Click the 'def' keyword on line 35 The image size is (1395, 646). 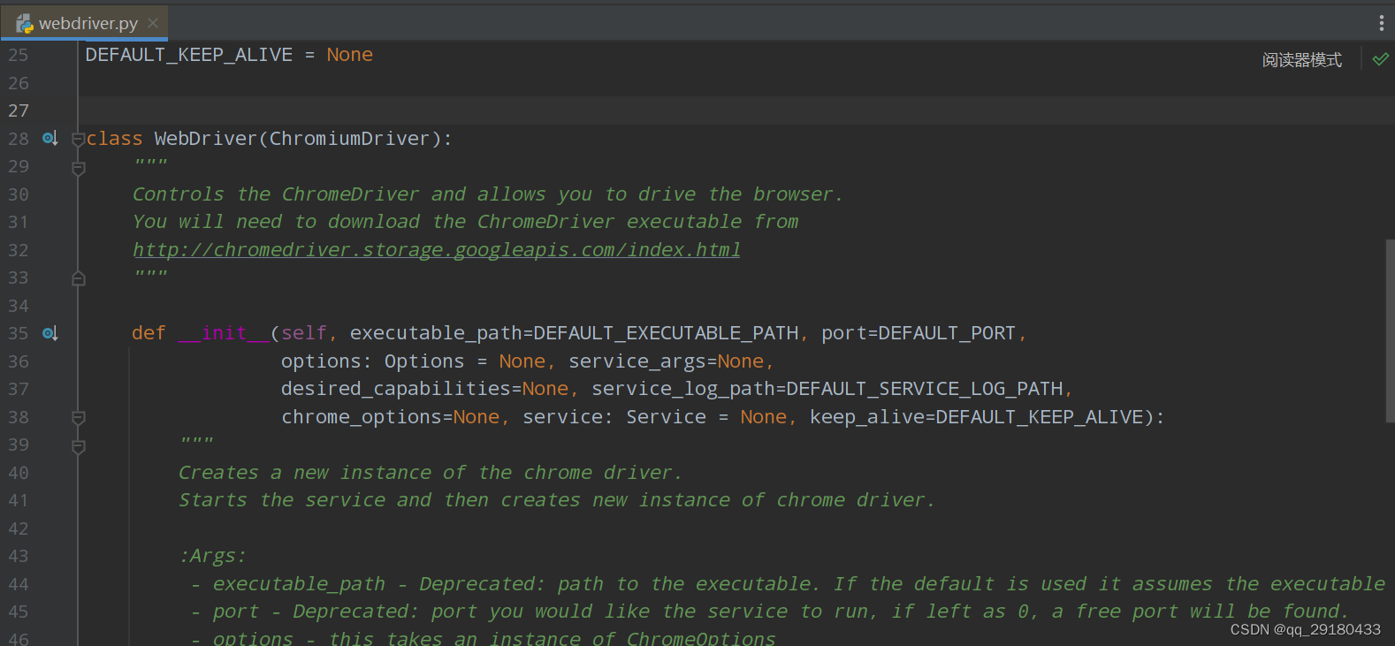tap(149, 333)
